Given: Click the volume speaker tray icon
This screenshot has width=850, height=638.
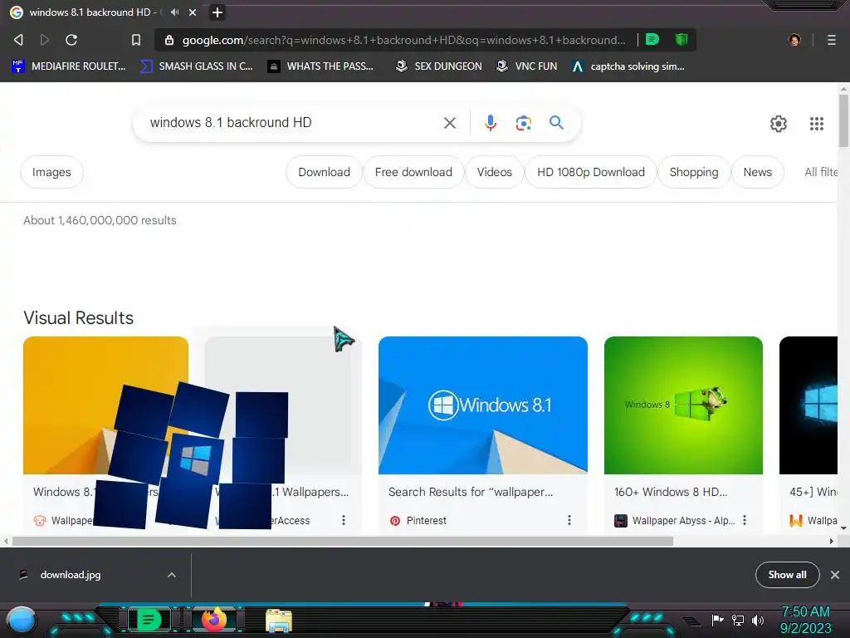Looking at the screenshot, I should tap(757, 620).
